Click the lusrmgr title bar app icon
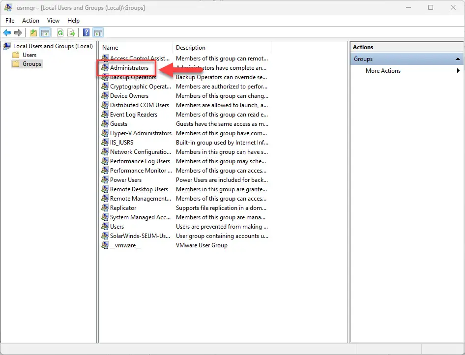 (8, 7)
